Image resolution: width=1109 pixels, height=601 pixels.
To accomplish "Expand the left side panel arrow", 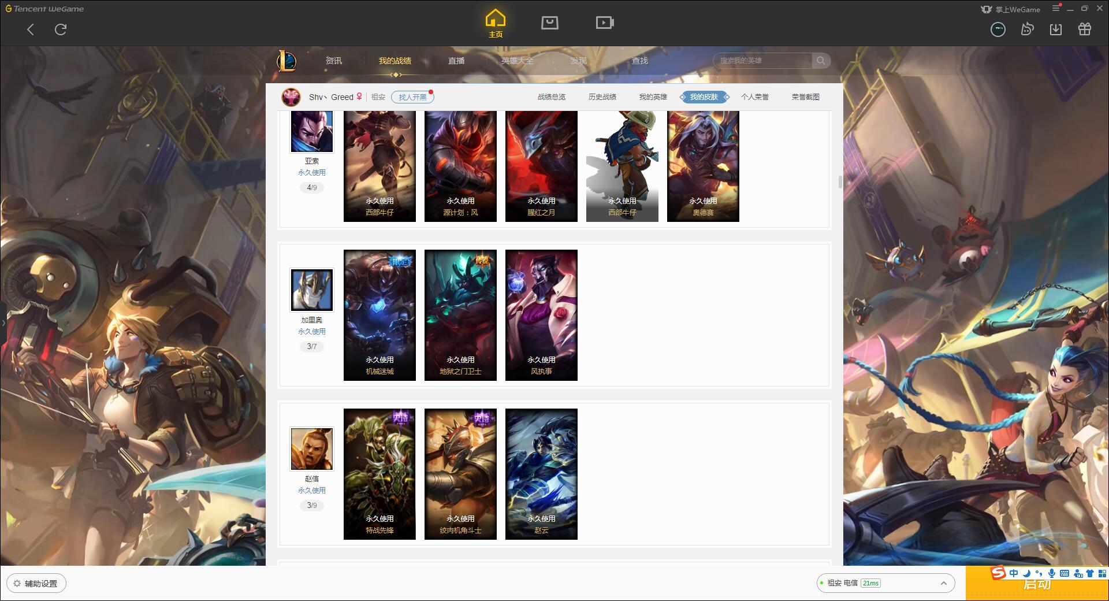I will click(3, 322).
